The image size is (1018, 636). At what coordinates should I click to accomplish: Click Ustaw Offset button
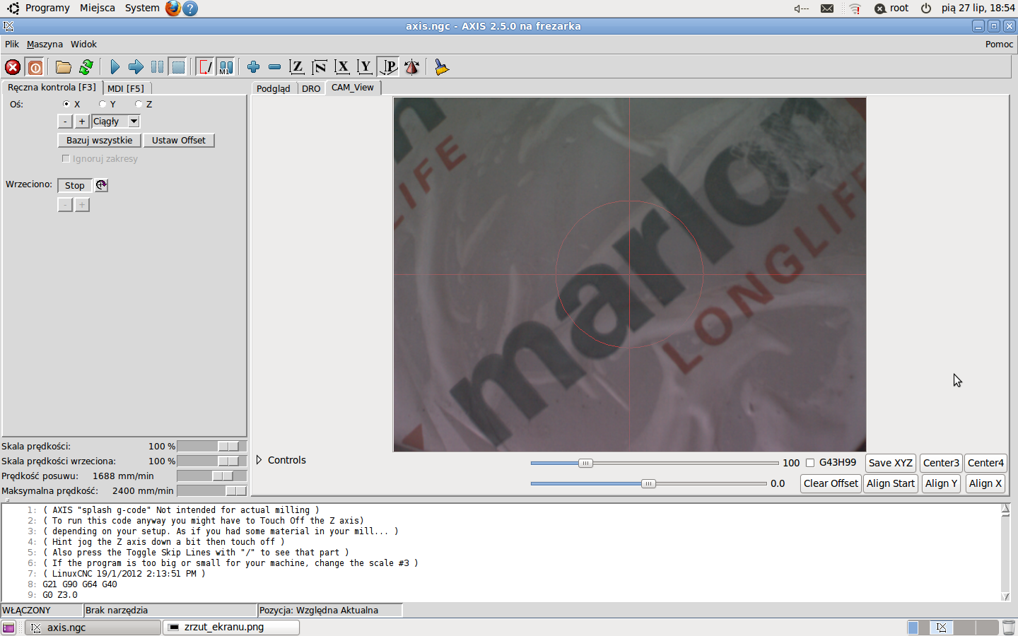click(x=179, y=140)
